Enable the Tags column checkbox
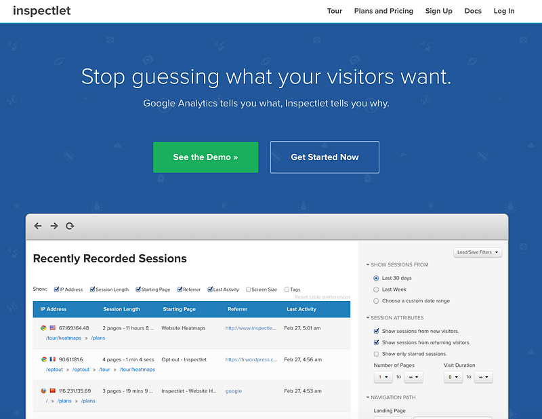The image size is (542, 419). (x=287, y=290)
